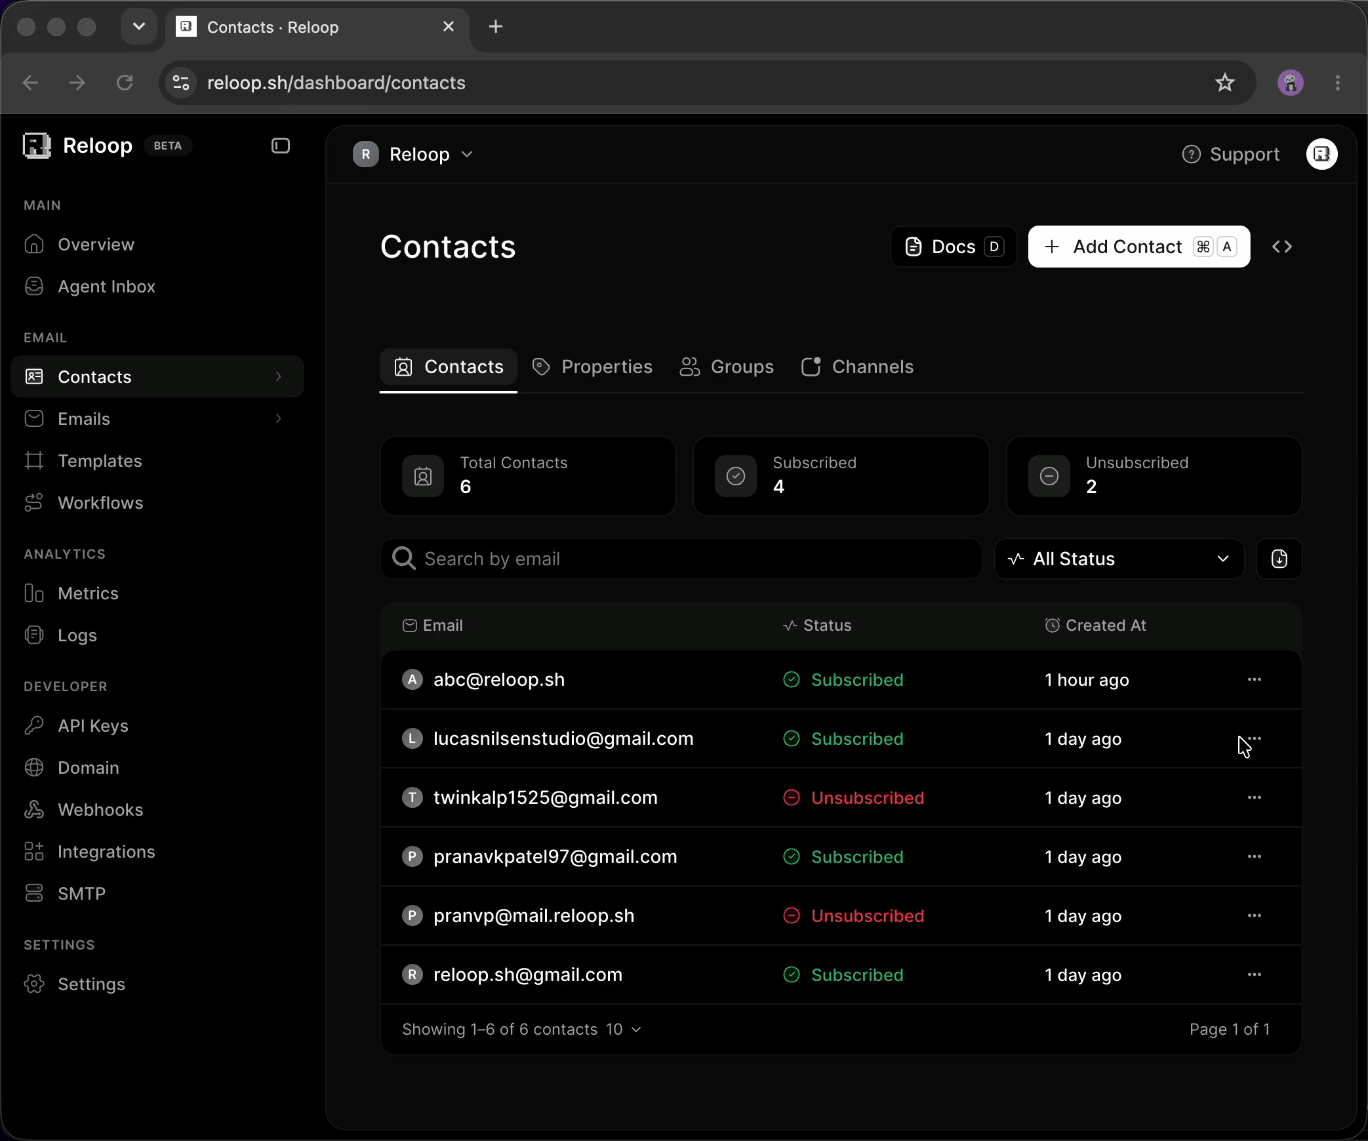
Task: Open the code snippet icon
Action: point(1281,247)
